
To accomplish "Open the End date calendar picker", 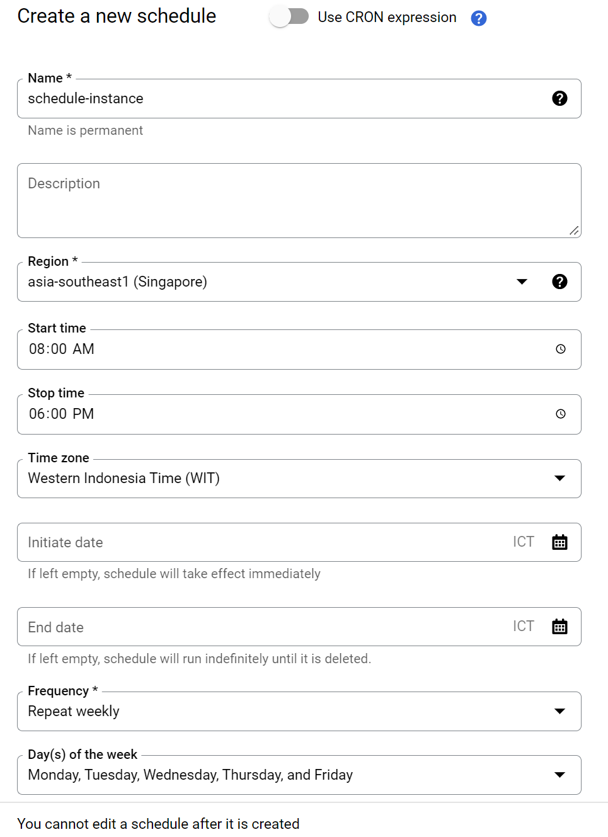I will [559, 627].
